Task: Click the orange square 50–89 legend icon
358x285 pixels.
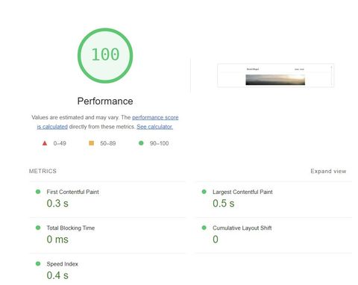Action: 92,143
